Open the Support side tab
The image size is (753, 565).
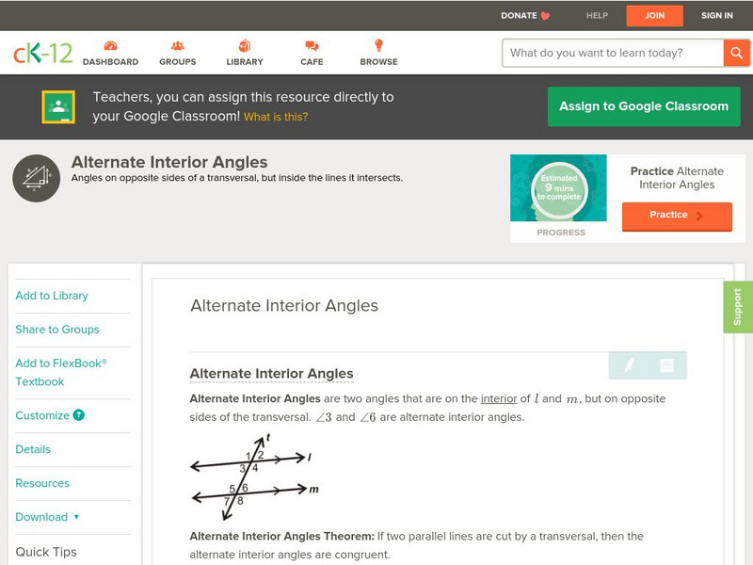pos(738,307)
